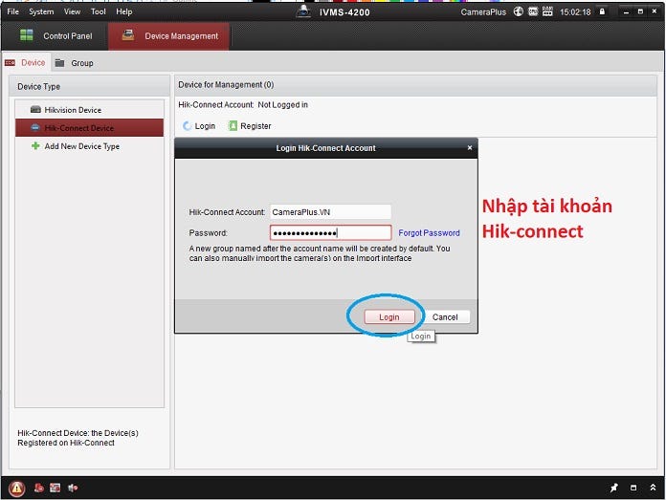Click the alarm-triggered pop-up disable icon

(x=39, y=488)
